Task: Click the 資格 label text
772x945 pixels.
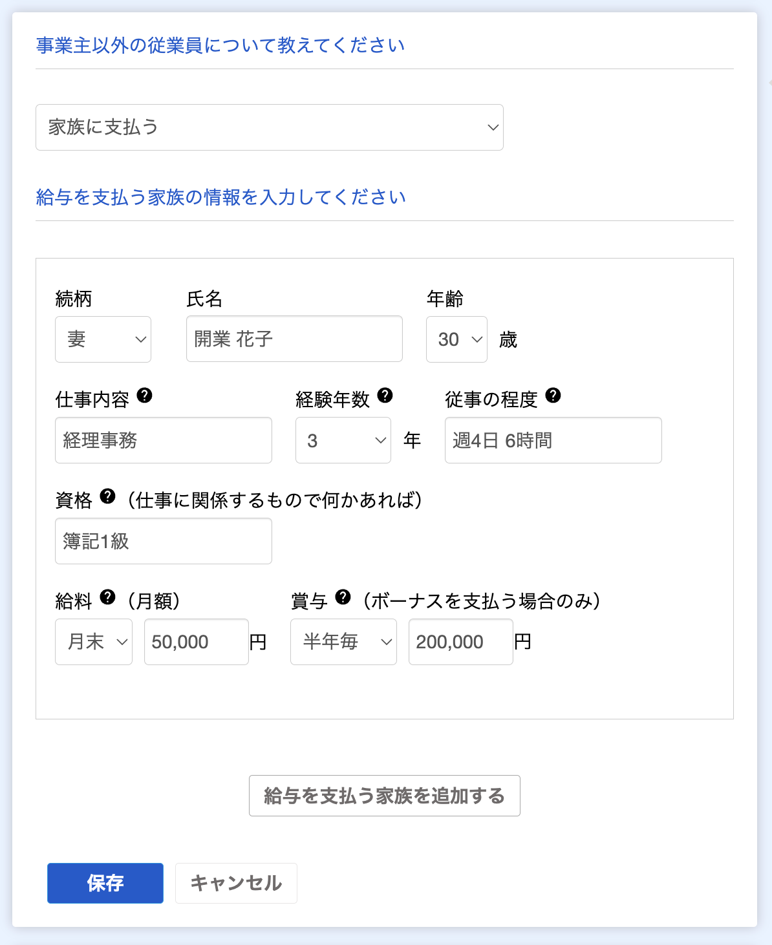Action: pos(74,500)
